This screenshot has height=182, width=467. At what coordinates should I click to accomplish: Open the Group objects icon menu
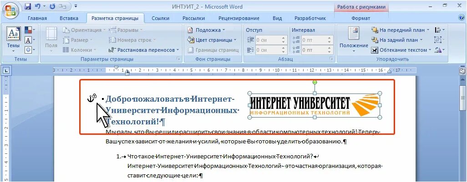[x=439, y=40]
